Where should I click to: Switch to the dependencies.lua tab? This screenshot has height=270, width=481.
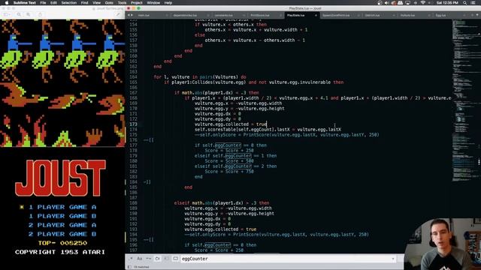point(185,15)
